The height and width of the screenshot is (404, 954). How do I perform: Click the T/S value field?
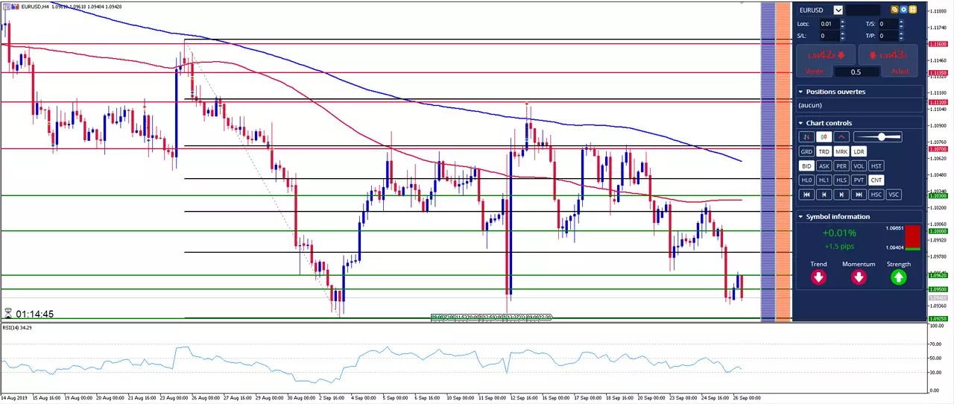888,24
